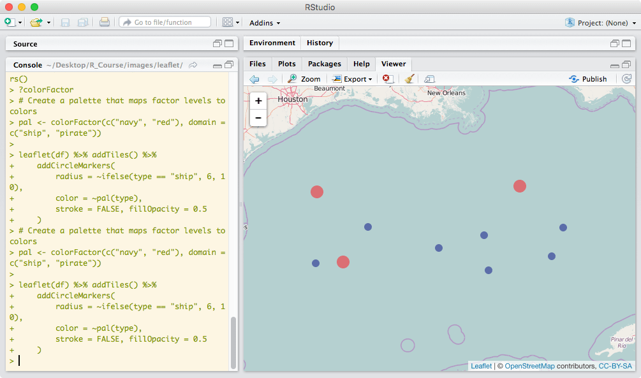Click the Open File folder icon

36,22
